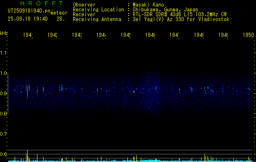Click the 1.1 kHz frequency-axis label
The width and height of the screenshot is (256, 162).
(x=4, y=53)
